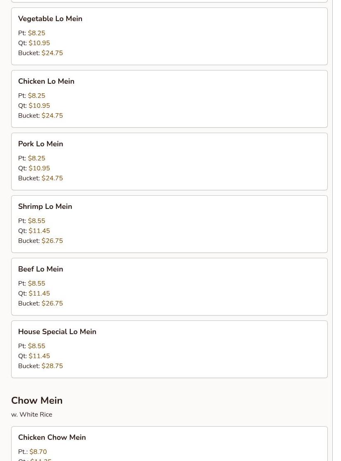Screen dimensions: 341x461
Task: Click Pork Lo Mein Bucket price $24.75
Action: pos(52,178)
